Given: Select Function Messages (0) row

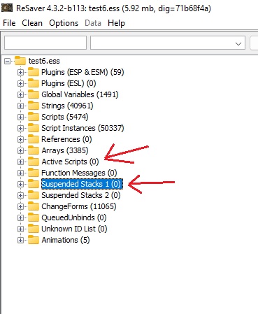Looking at the screenshot, I should pos(79,173).
